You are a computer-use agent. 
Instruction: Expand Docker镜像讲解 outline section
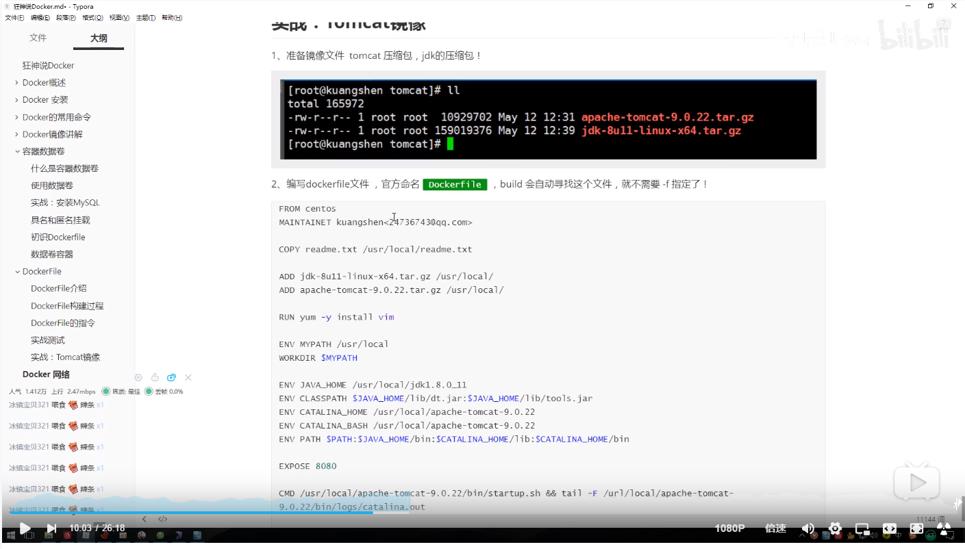point(16,134)
